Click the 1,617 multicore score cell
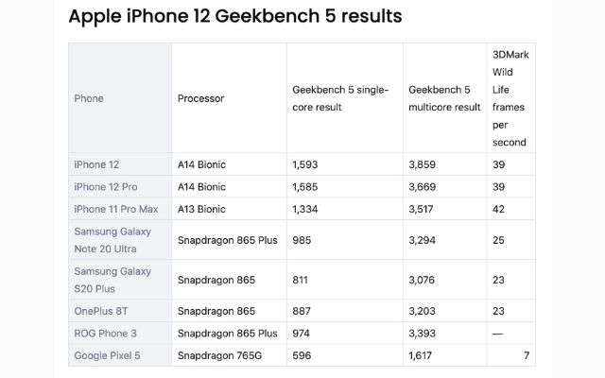605x378 pixels. tap(420, 355)
